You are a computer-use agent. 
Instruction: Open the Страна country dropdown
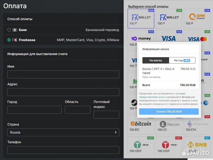[63, 132]
